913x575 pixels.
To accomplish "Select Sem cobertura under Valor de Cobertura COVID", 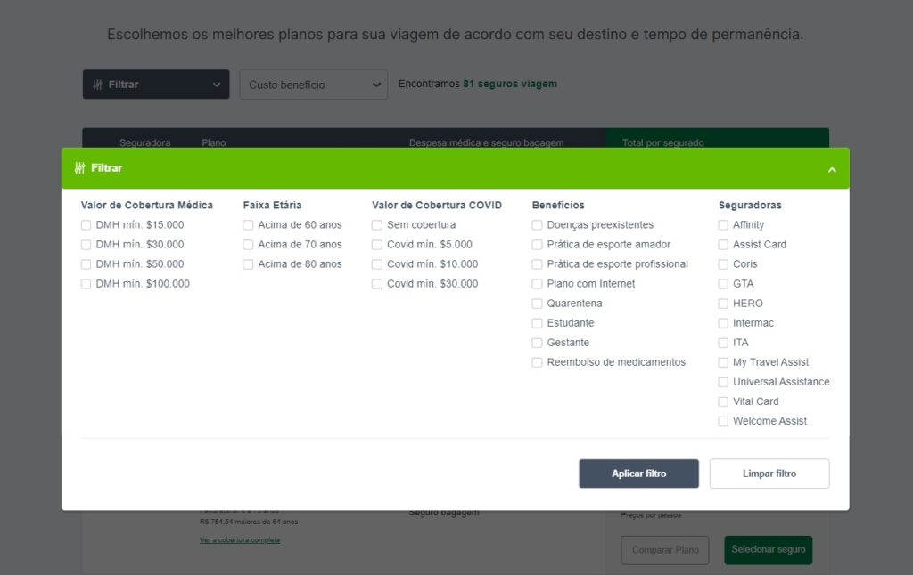I will [376, 225].
